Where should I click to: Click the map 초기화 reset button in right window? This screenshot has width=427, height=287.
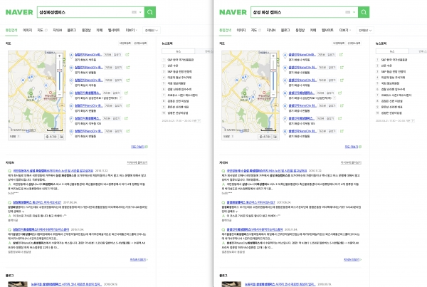click(265, 137)
